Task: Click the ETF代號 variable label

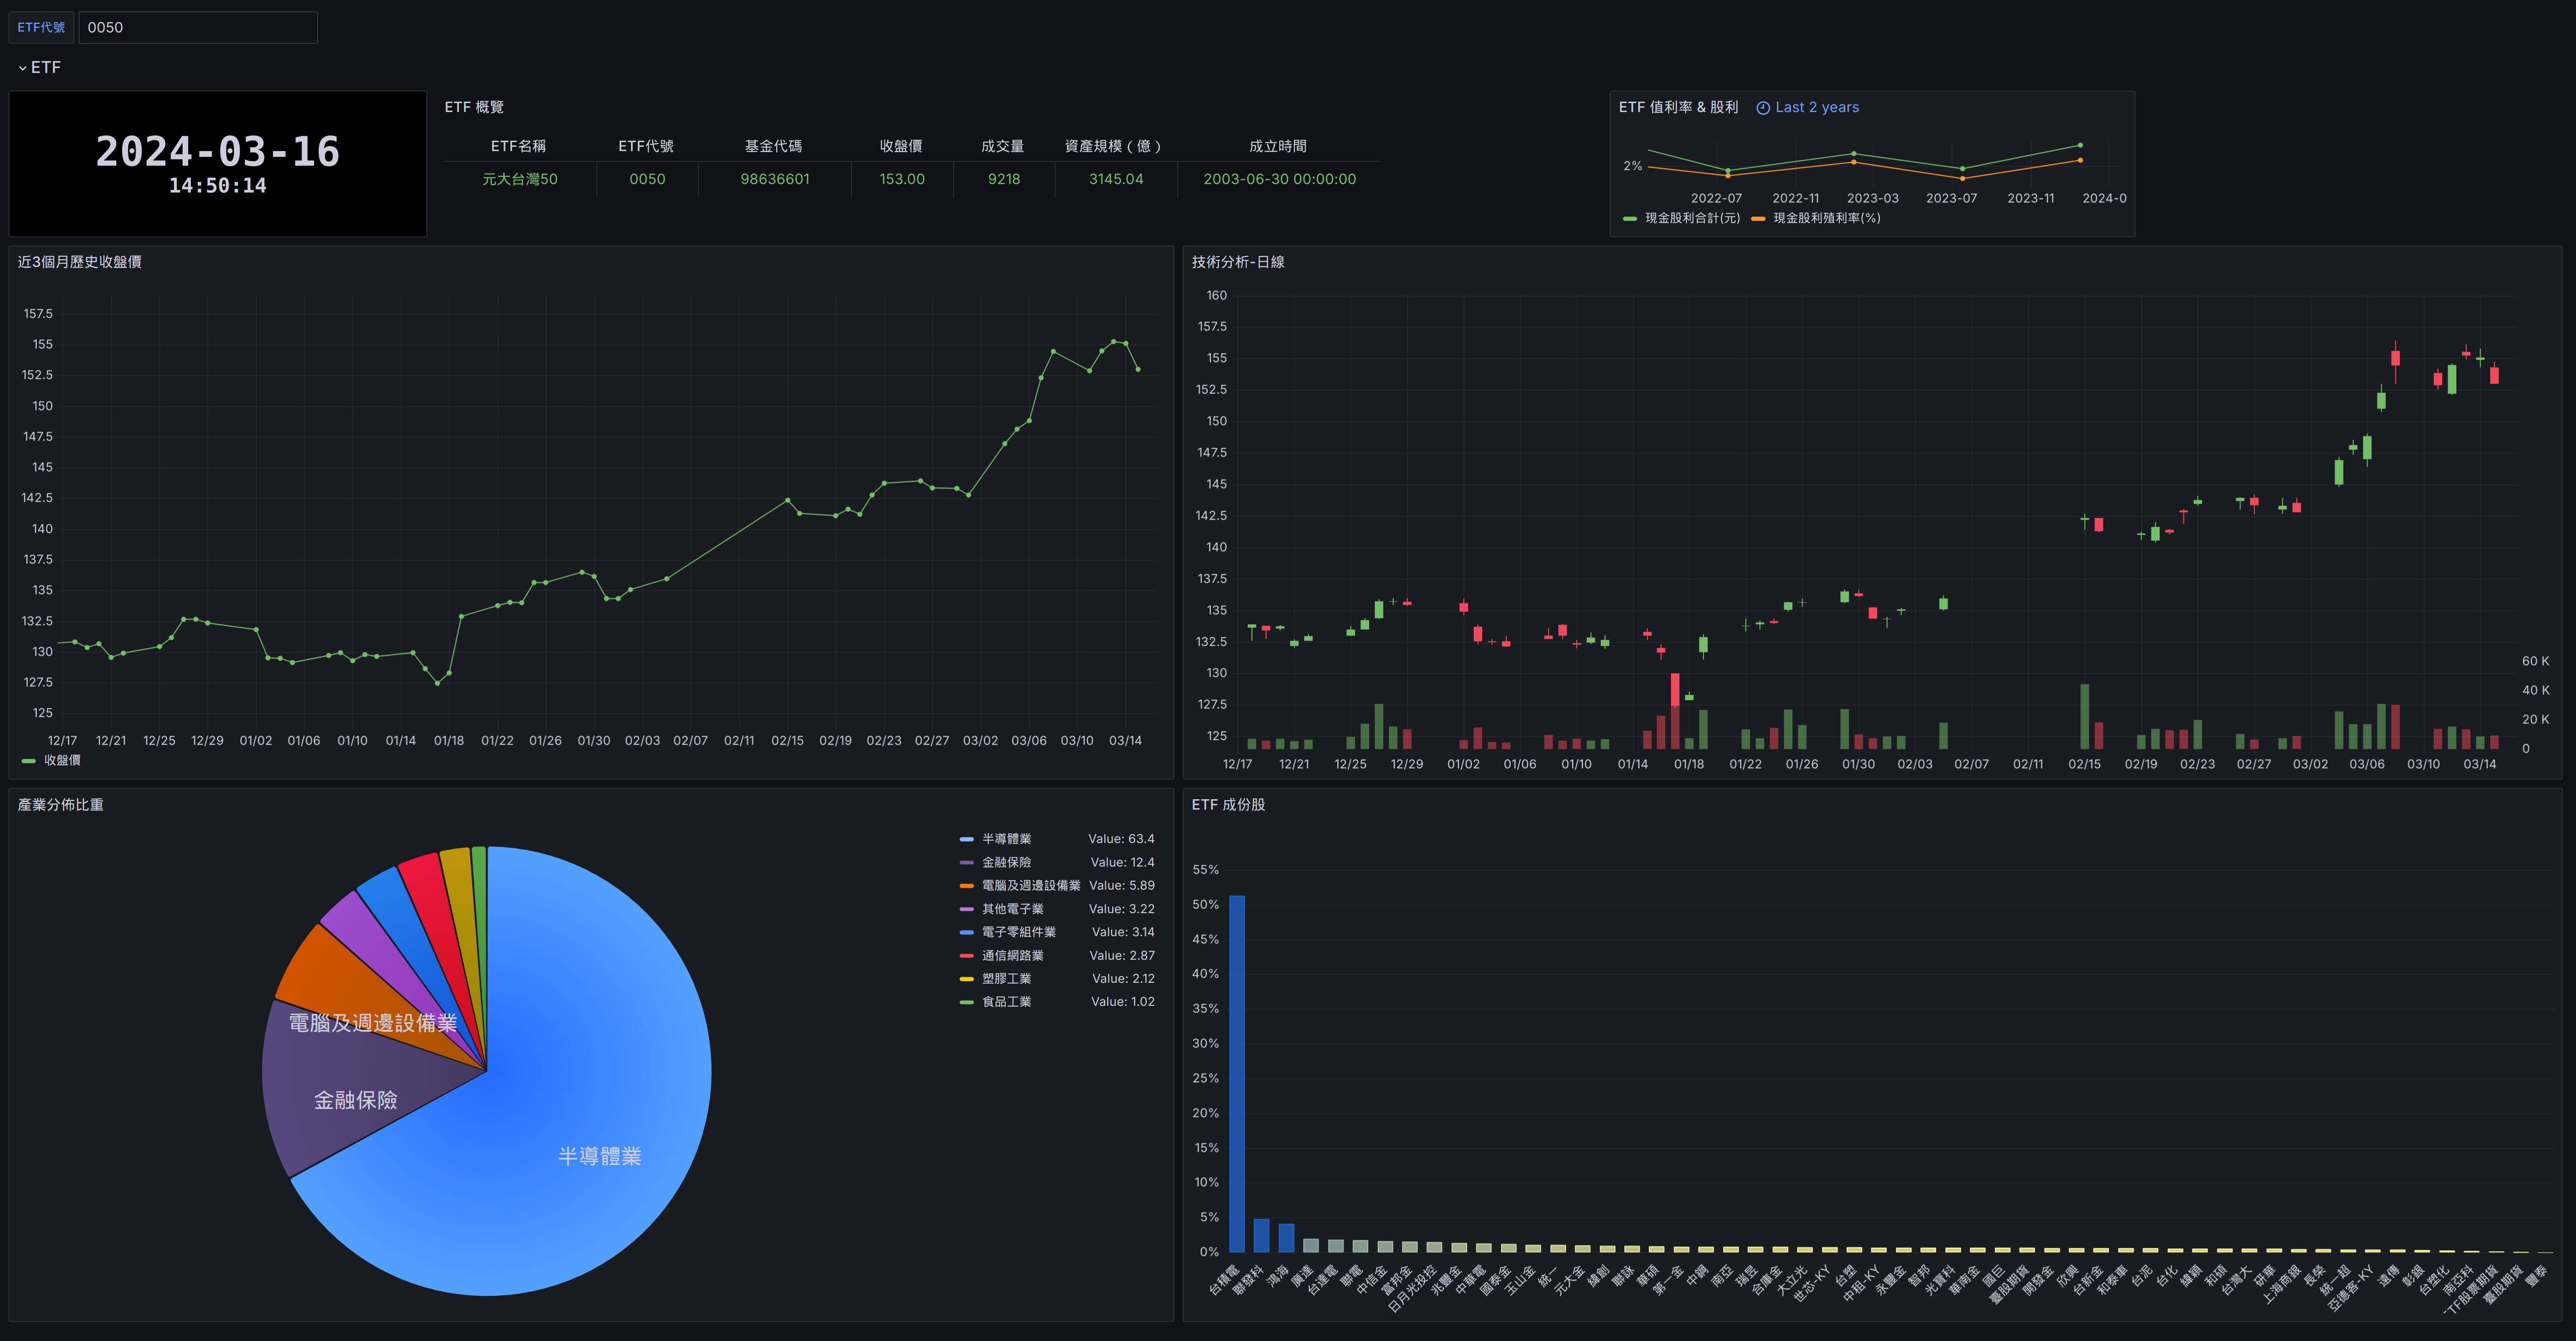Action: coord(41,27)
